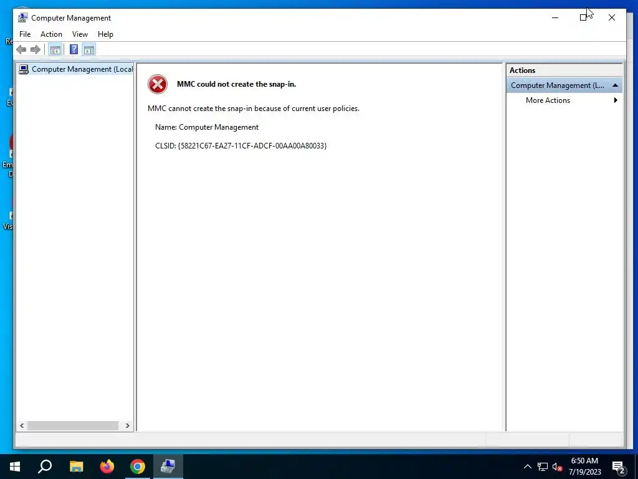Click the red error X icon
Screen dimensions: 638x479
coord(158,84)
